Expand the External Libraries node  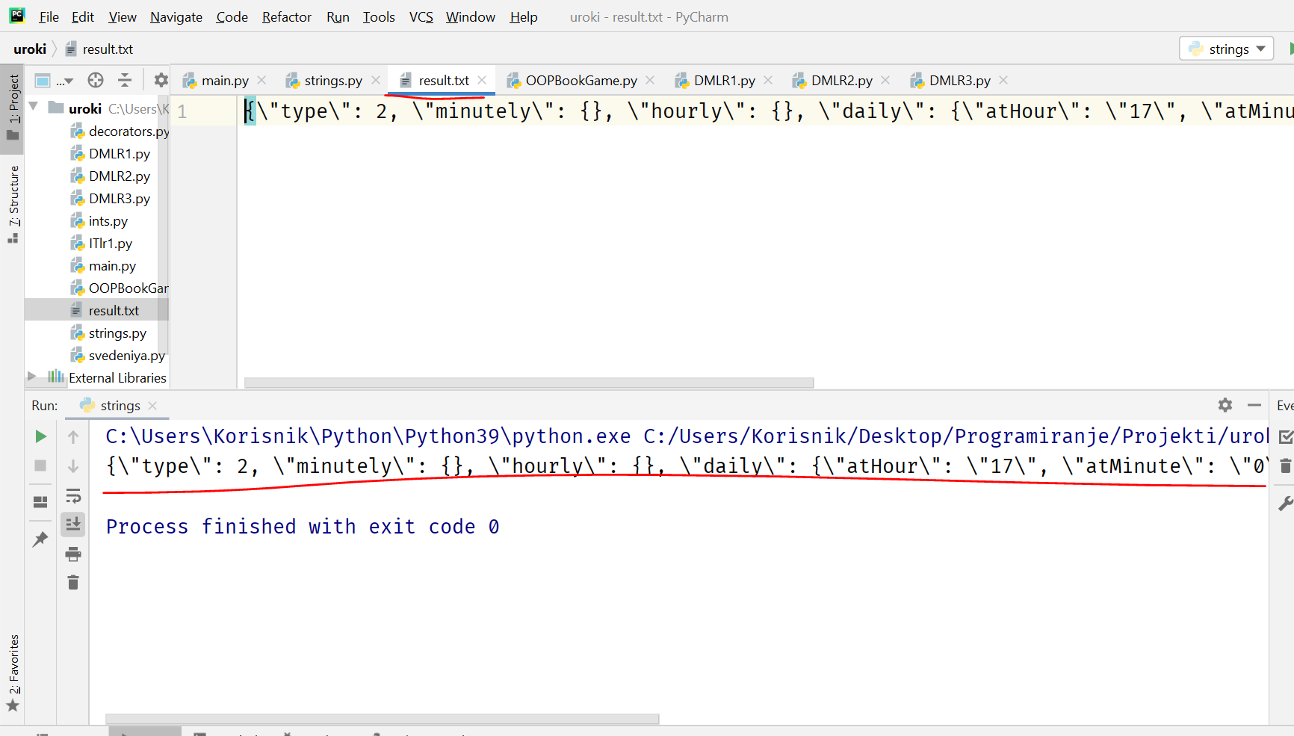tap(32, 376)
